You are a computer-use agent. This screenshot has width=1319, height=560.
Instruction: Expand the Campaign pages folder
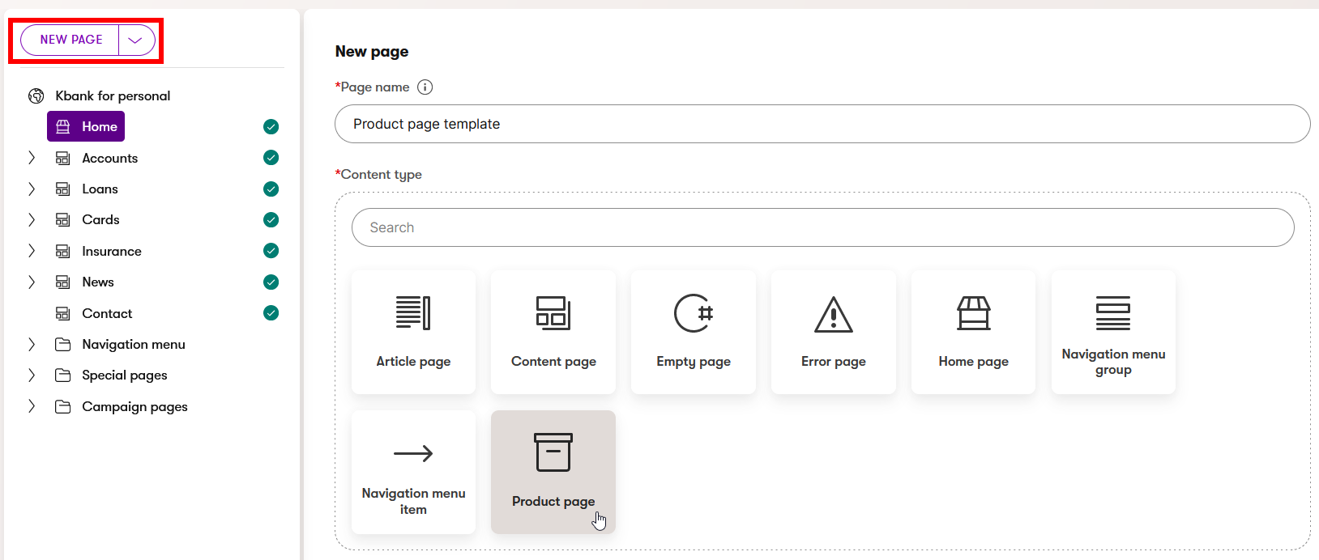pos(32,406)
